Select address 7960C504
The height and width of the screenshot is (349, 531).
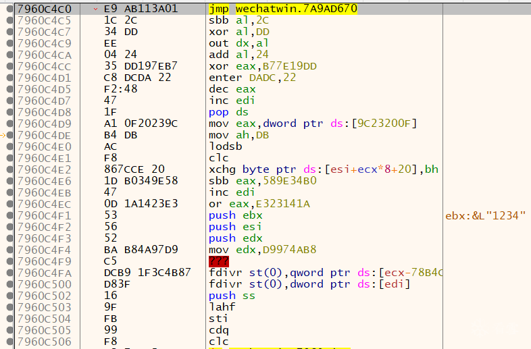(x=44, y=319)
